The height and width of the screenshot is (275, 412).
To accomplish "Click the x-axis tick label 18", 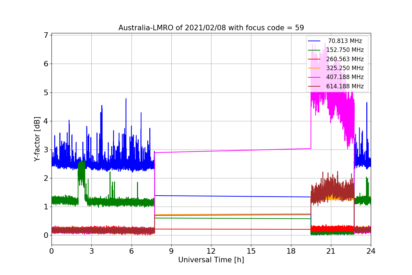I will 291,251.
